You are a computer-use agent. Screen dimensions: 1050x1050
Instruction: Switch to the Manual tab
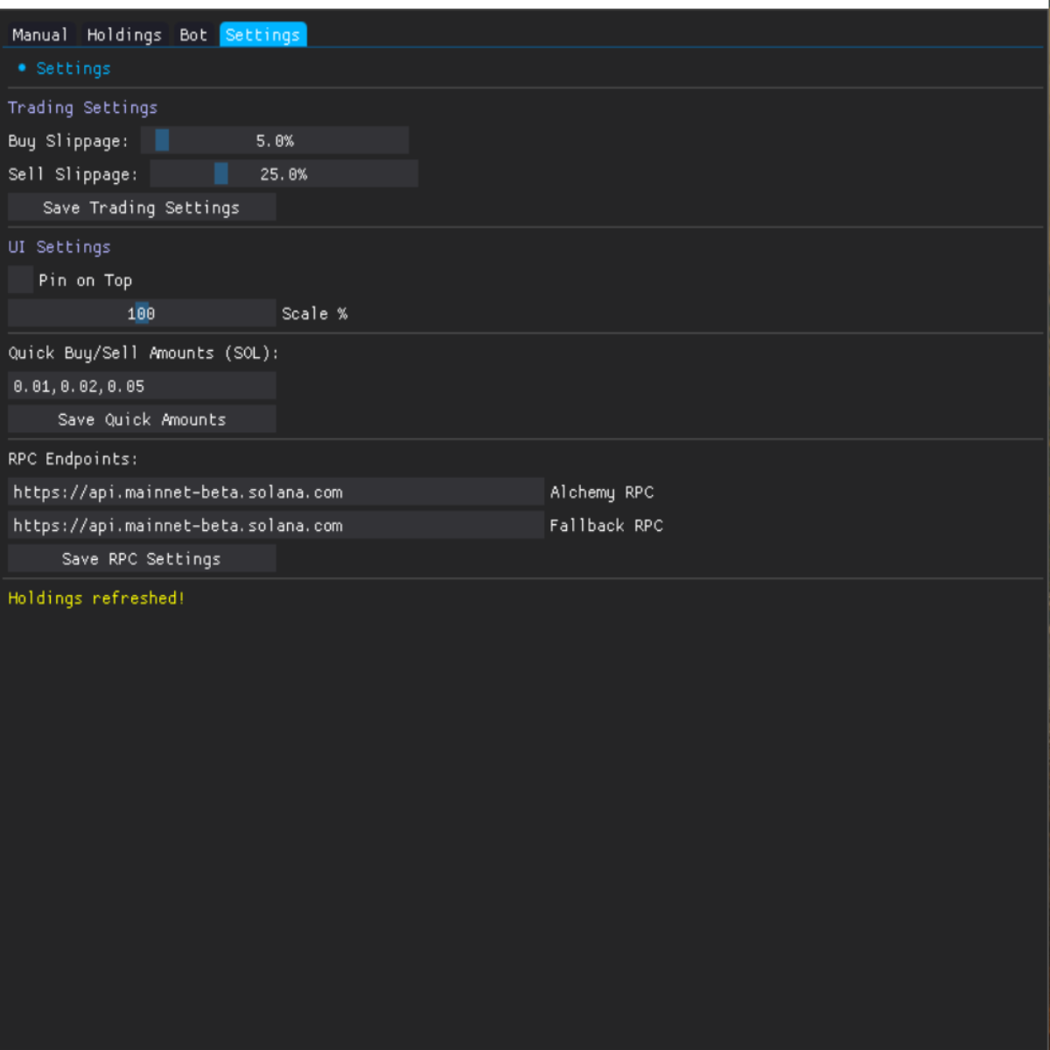40,35
